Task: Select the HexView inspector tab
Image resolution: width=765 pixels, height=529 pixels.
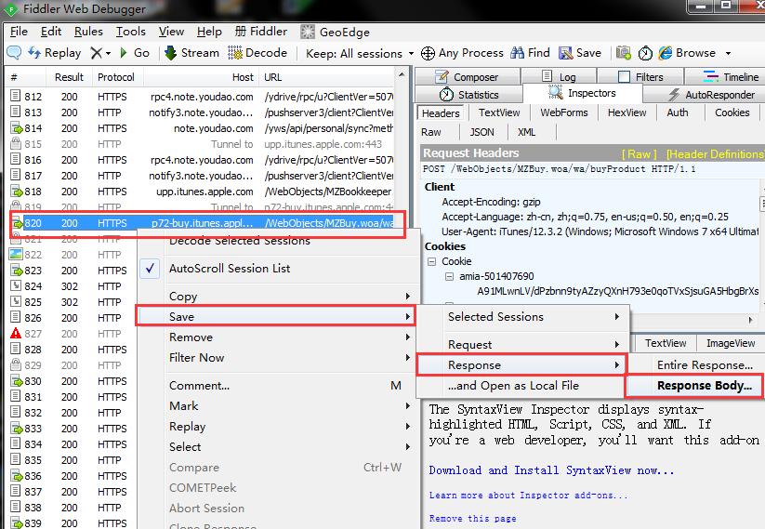Action: 627,112
